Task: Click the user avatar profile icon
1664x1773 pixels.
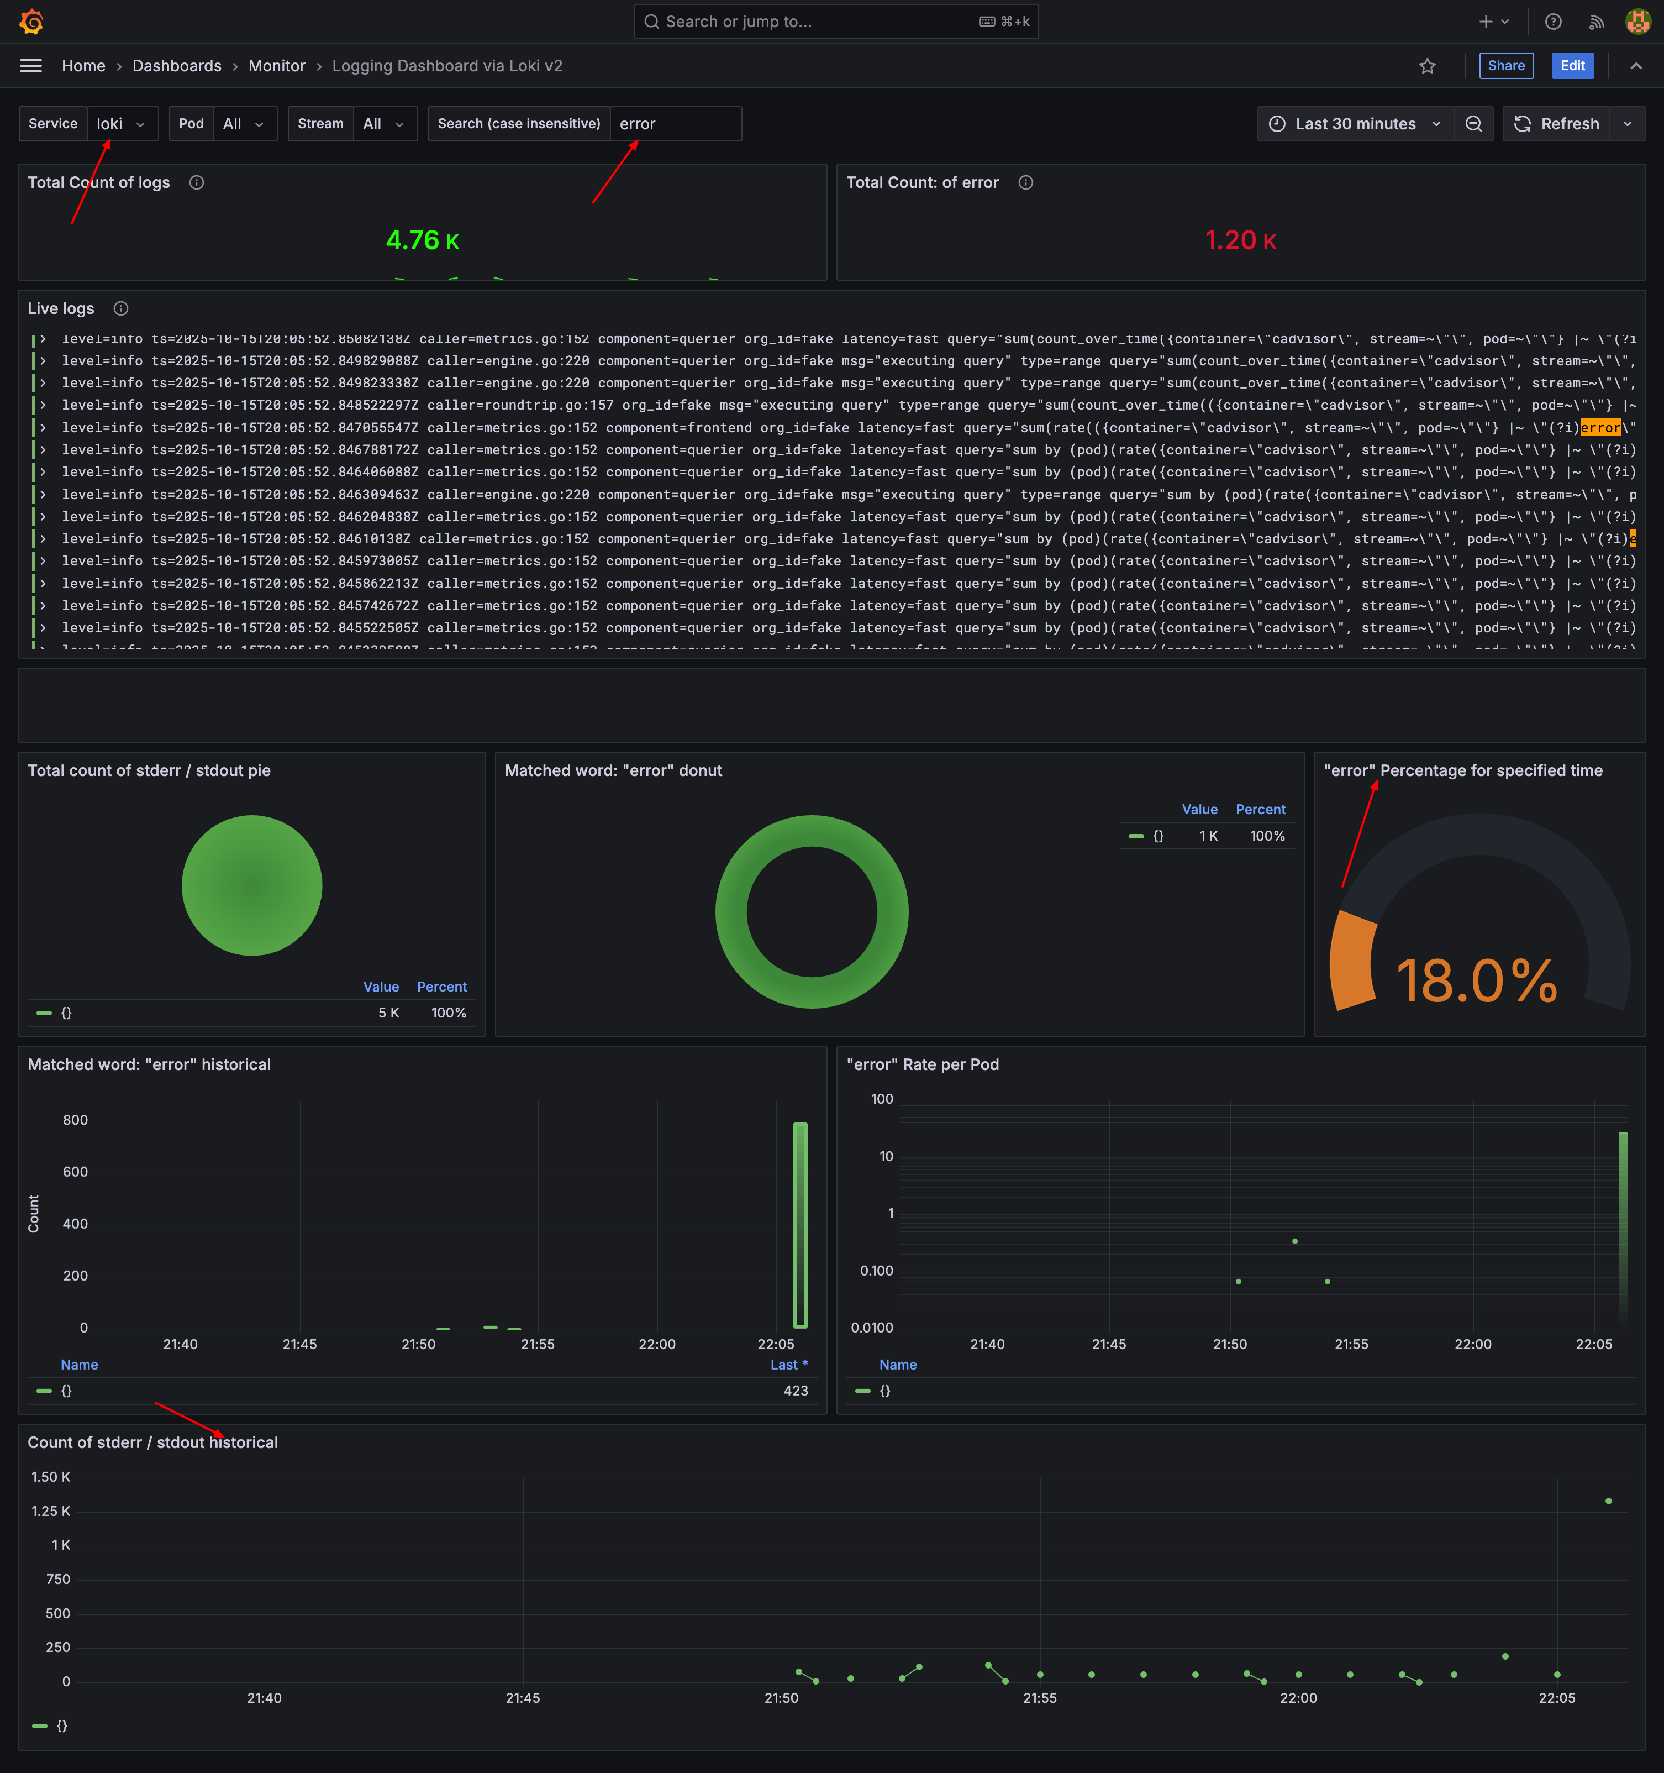Action: point(1637,22)
